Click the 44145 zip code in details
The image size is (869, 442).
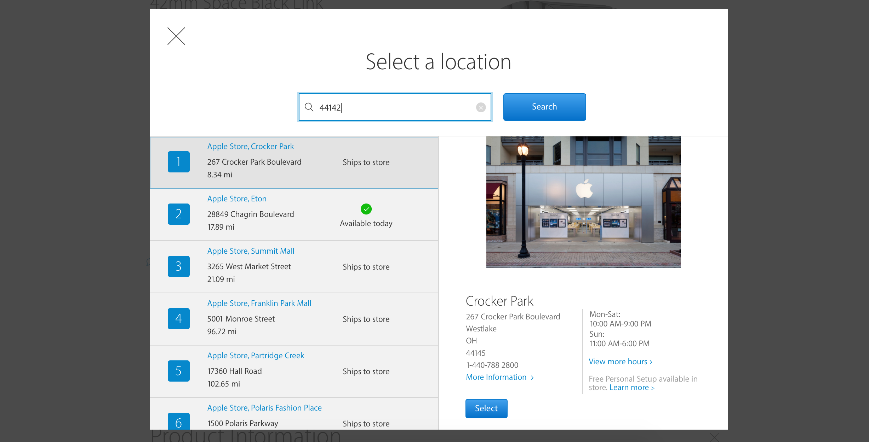tap(476, 353)
